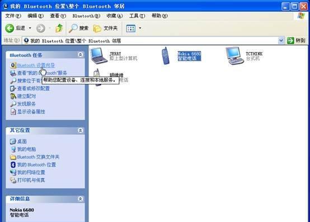Select the Nokia 6680 smartphone icon
The image size is (310, 222).
coord(166,56)
